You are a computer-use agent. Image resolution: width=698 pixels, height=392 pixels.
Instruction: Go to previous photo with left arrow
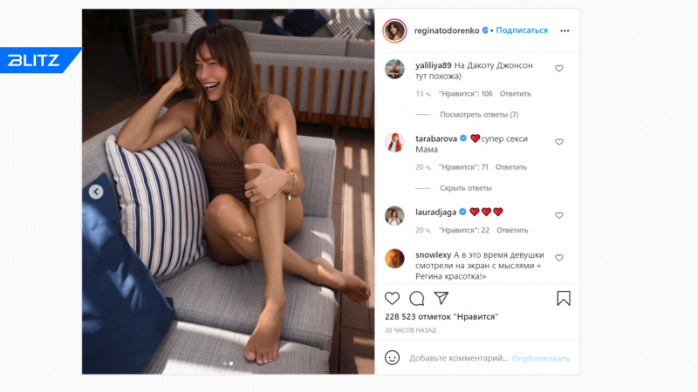click(96, 192)
